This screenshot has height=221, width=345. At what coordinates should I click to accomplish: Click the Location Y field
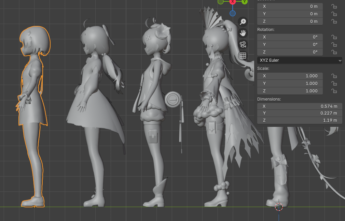290,14
